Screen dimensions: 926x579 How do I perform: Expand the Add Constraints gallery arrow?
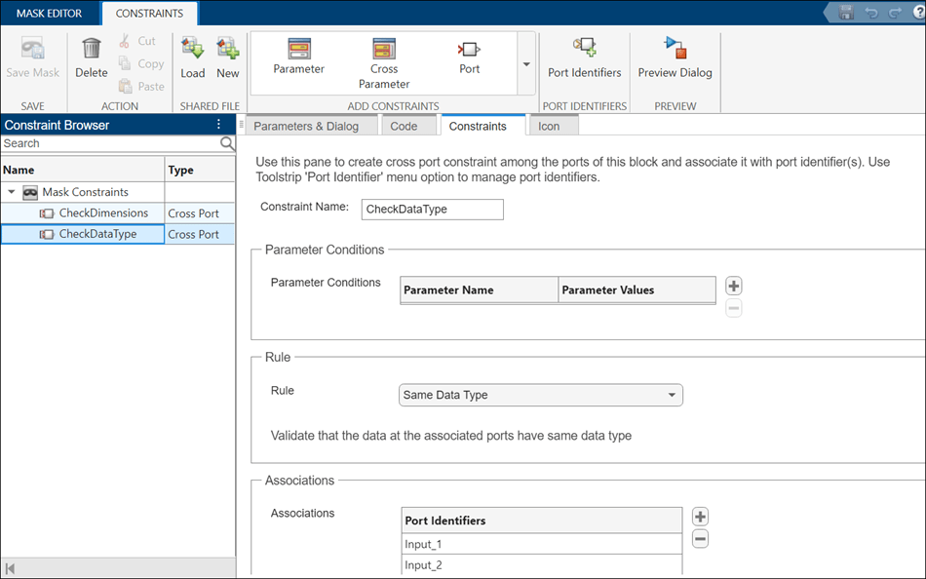click(x=526, y=64)
